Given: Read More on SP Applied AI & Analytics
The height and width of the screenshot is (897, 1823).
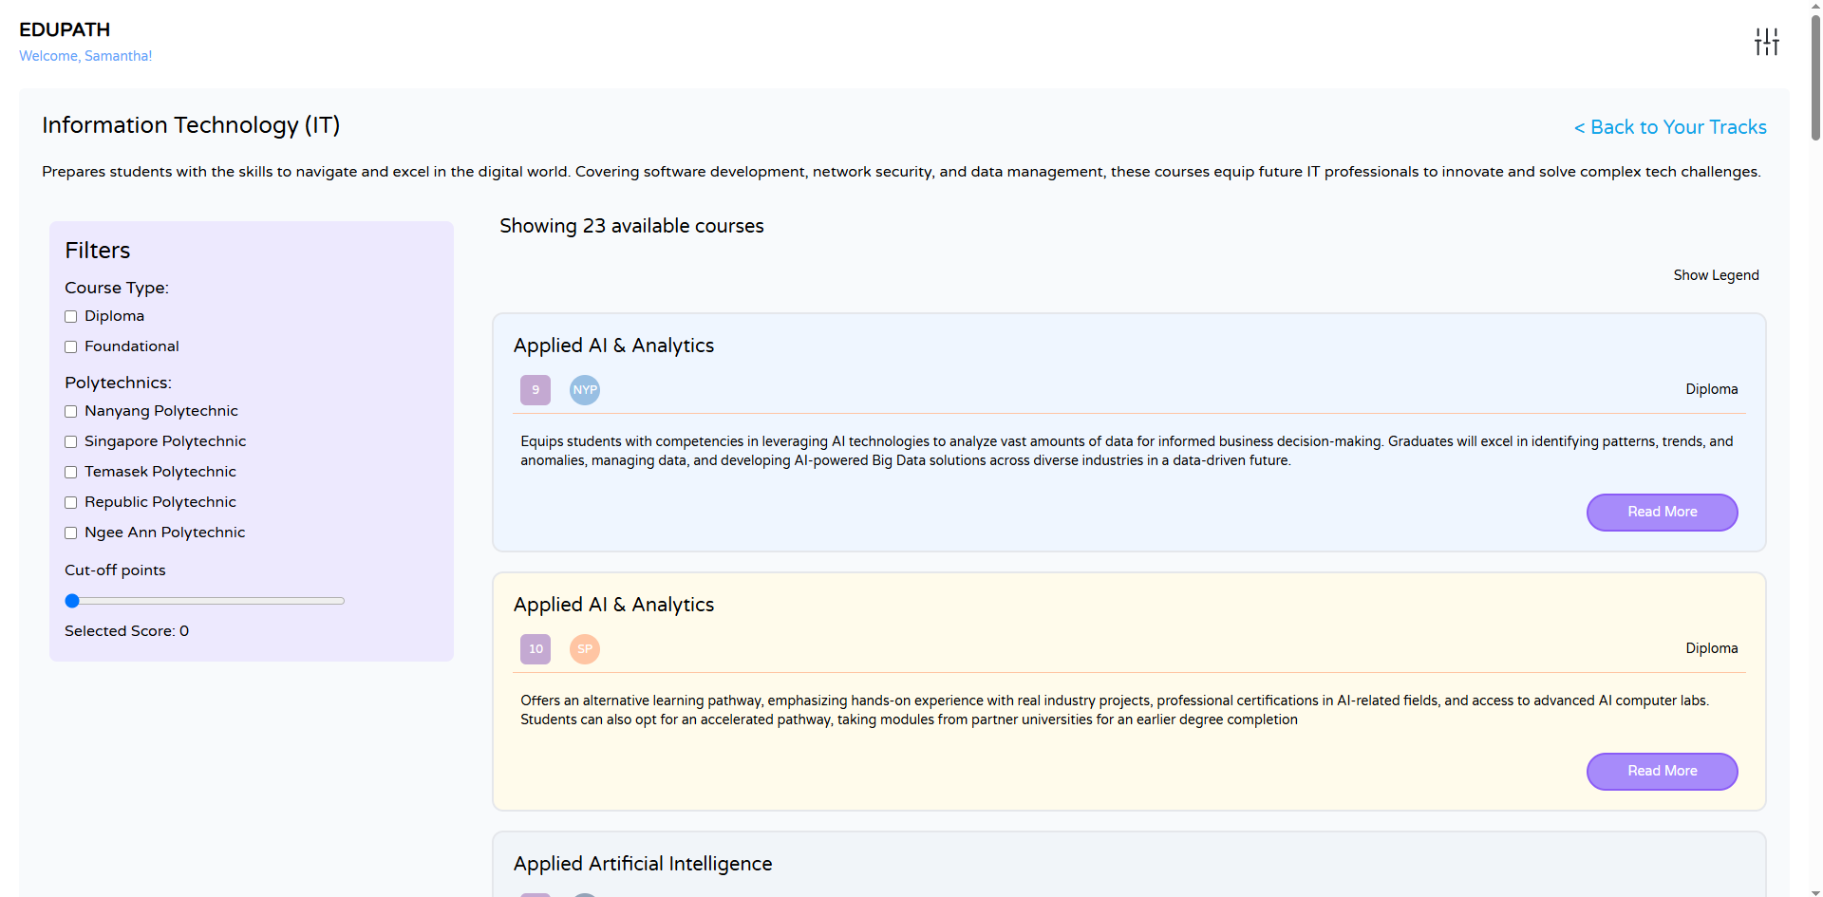Looking at the screenshot, I should tap(1662, 771).
